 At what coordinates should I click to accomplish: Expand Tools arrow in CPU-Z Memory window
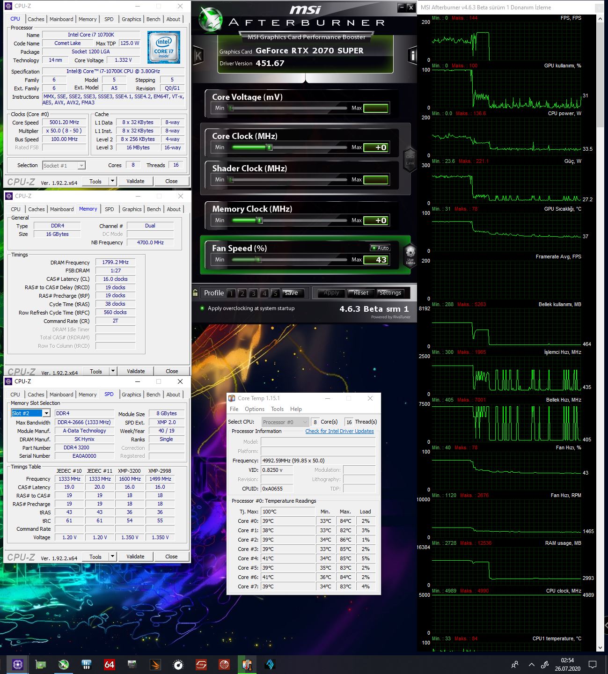click(x=113, y=371)
